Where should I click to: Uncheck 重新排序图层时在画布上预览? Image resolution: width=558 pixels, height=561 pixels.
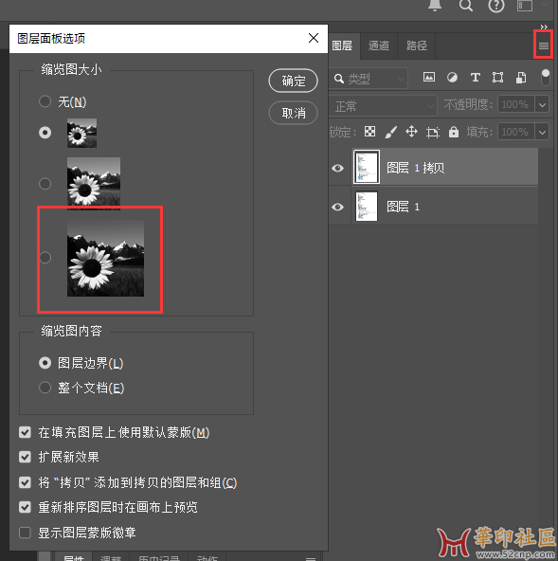pos(25,507)
